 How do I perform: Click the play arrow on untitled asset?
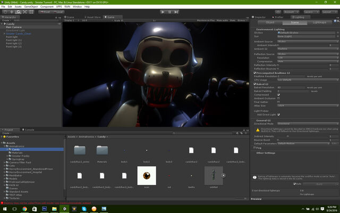tap(223, 175)
